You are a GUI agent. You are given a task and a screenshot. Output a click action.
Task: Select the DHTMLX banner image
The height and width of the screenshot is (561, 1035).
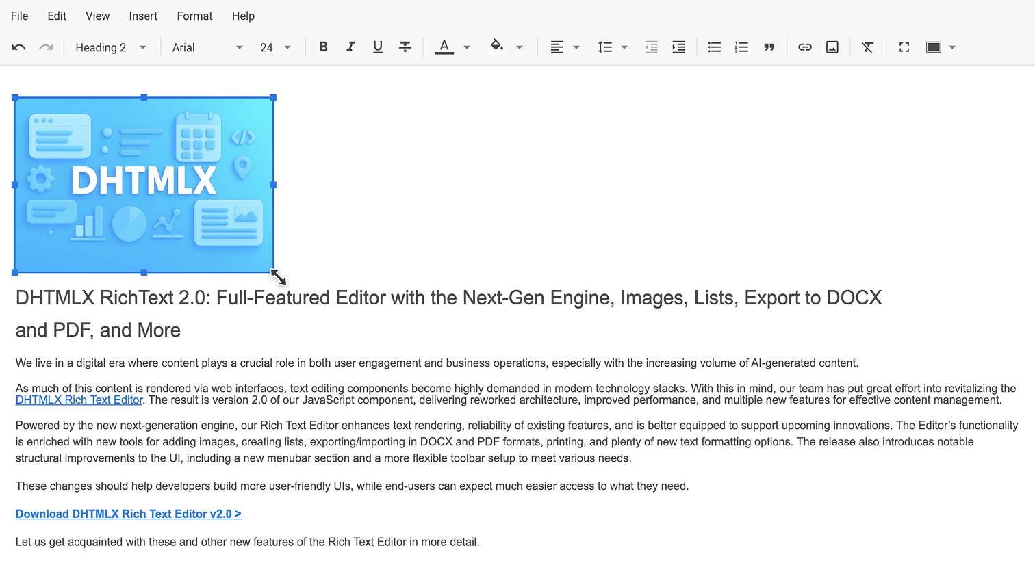point(144,185)
